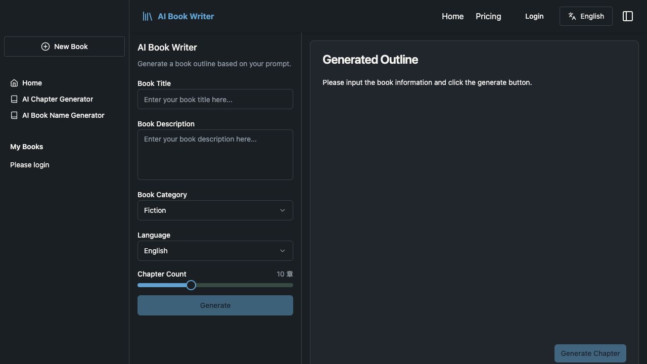
Task: Click the AI Book Writer brand name link
Action: click(186, 16)
